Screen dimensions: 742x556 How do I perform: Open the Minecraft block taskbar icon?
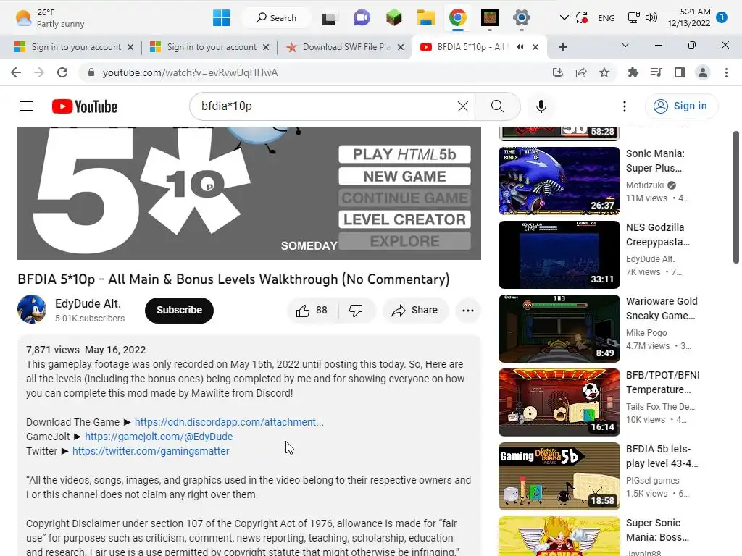393,18
